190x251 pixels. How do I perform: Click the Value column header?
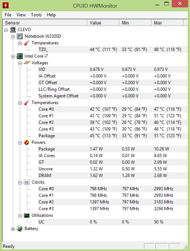pos(103,23)
